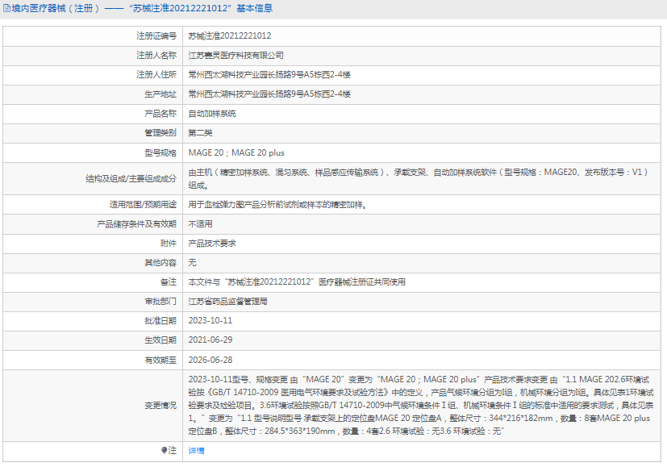The height and width of the screenshot is (467, 667).
Task: Click the attachment value 产品技术要求
Action: coord(212,244)
